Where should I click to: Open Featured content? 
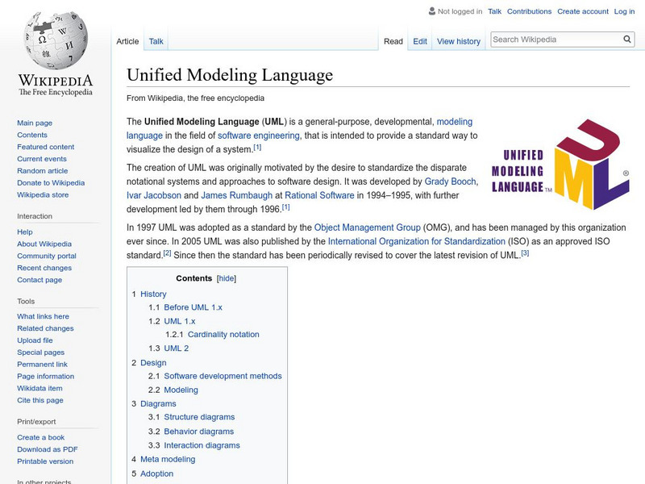(x=46, y=147)
